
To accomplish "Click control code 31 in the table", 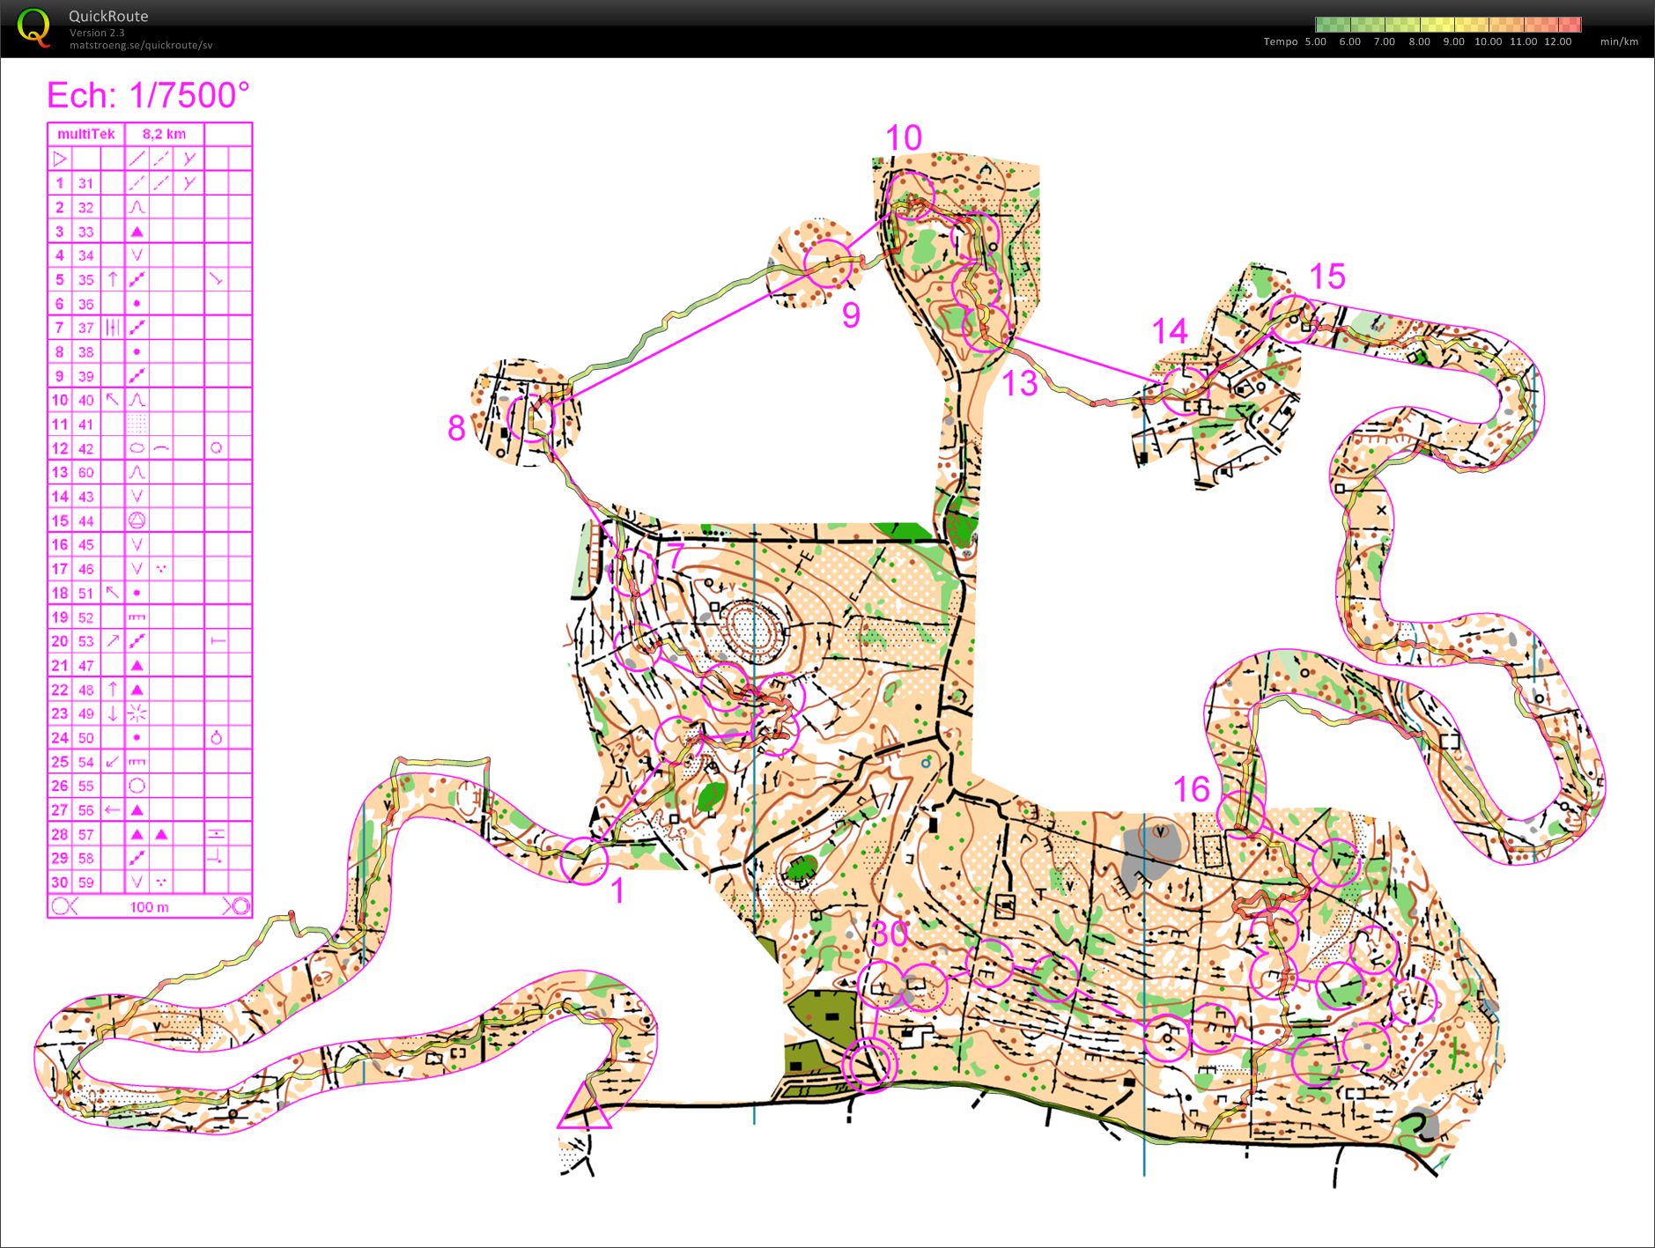I will click(x=85, y=183).
